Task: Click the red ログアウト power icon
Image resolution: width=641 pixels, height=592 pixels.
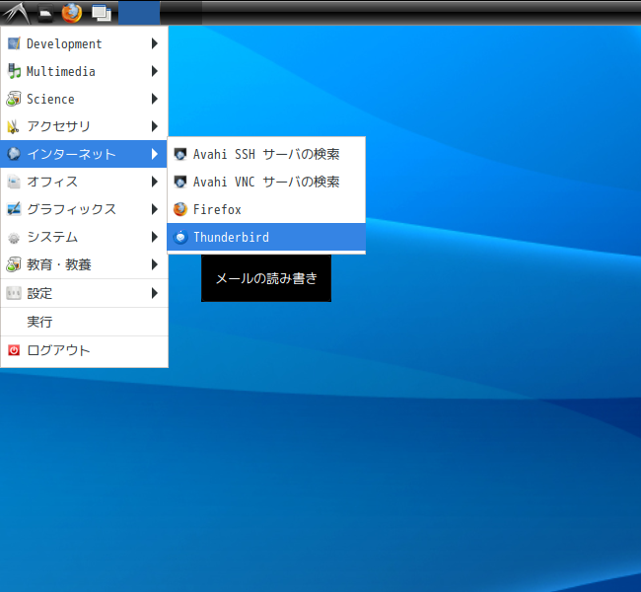Action: pyautogui.click(x=14, y=350)
